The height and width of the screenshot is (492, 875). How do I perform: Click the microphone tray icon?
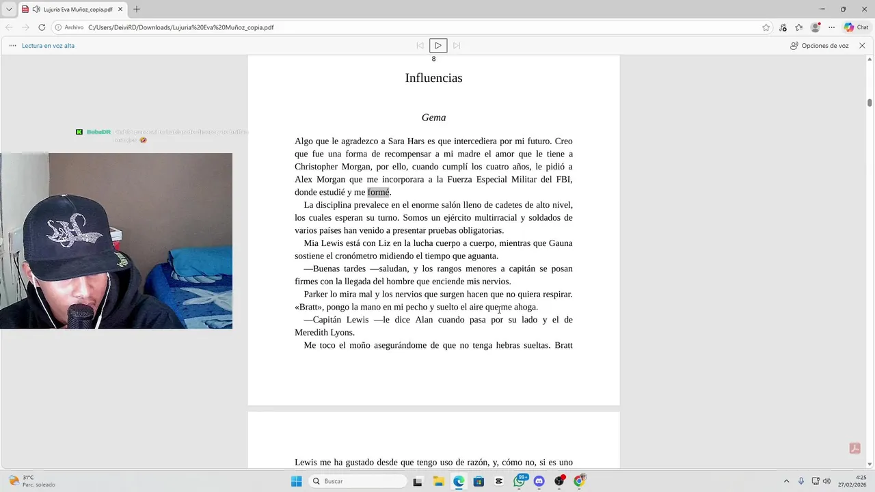[801, 481]
